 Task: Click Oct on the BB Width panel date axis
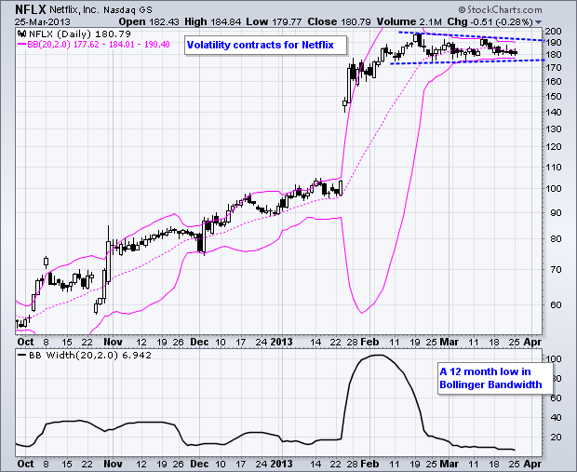pos(26,464)
